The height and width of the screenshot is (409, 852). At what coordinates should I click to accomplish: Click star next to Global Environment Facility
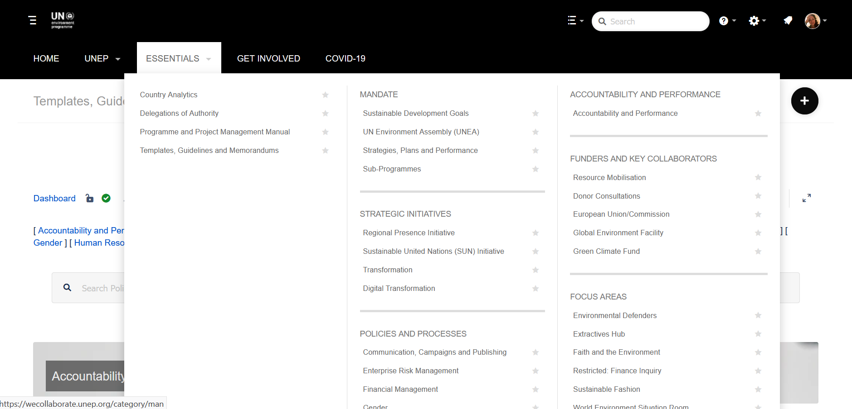click(758, 233)
